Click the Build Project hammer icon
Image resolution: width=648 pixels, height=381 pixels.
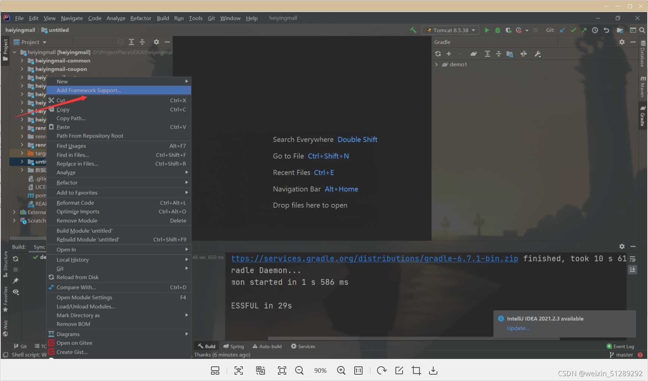pos(413,30)
